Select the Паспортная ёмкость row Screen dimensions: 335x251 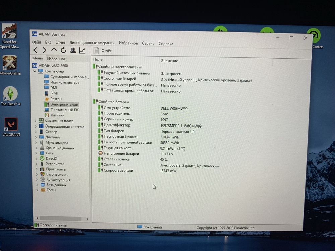[x=139, y=137]
